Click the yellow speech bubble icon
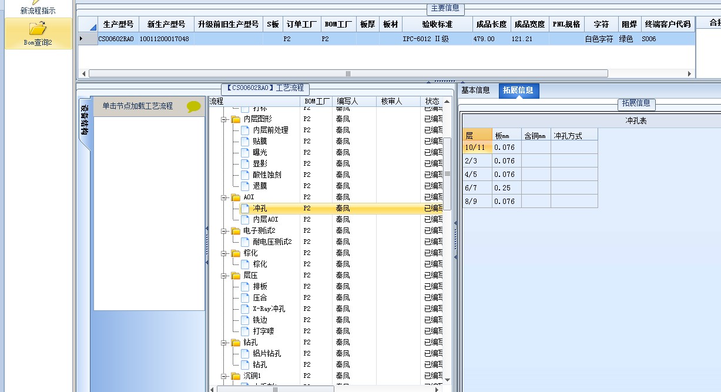The image size is (721, 392). pos(194,106)
